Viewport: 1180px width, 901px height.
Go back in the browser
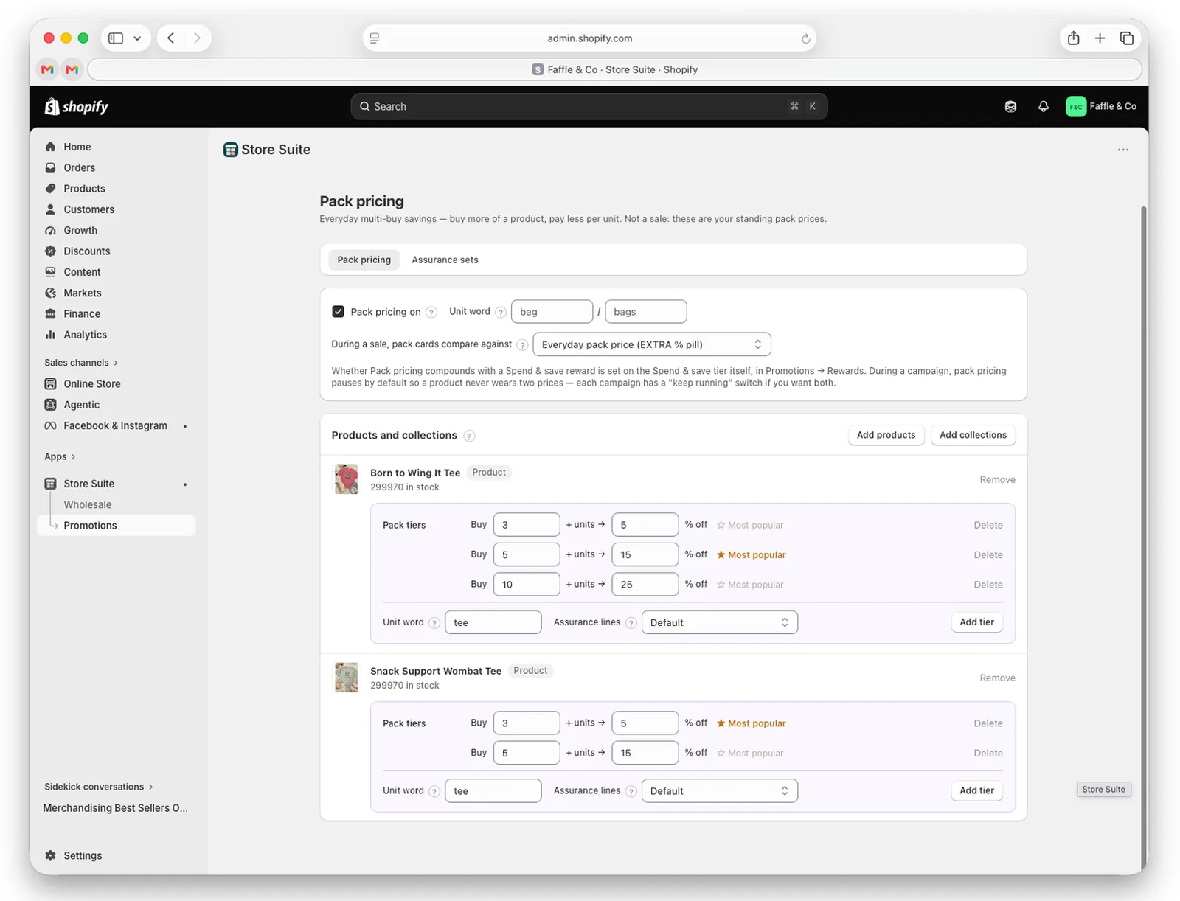170,38
